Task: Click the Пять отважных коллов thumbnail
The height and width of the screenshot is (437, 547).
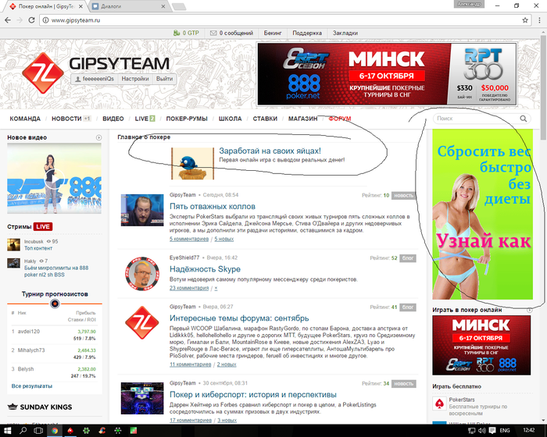Action: point(142,210)
